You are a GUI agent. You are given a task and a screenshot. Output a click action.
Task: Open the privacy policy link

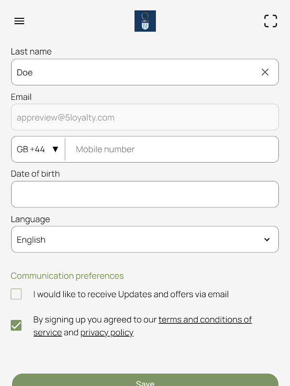coord(107,332)
